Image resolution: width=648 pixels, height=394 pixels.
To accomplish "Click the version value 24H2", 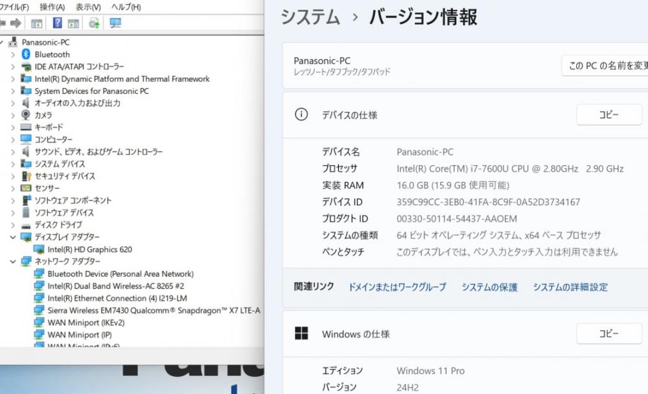I will click(408, 388).
